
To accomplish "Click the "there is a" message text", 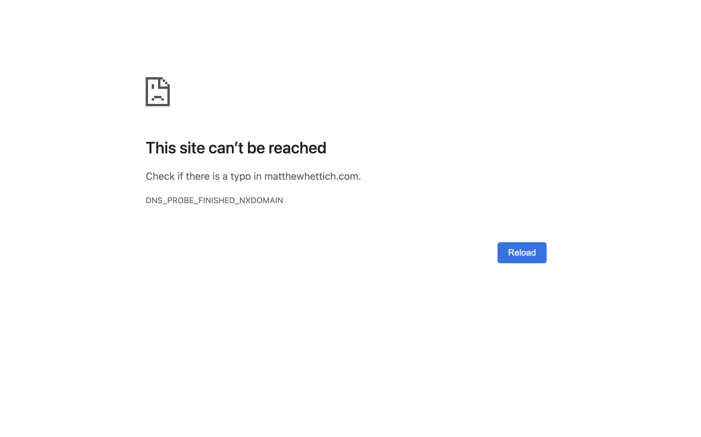I will [206, 176].
